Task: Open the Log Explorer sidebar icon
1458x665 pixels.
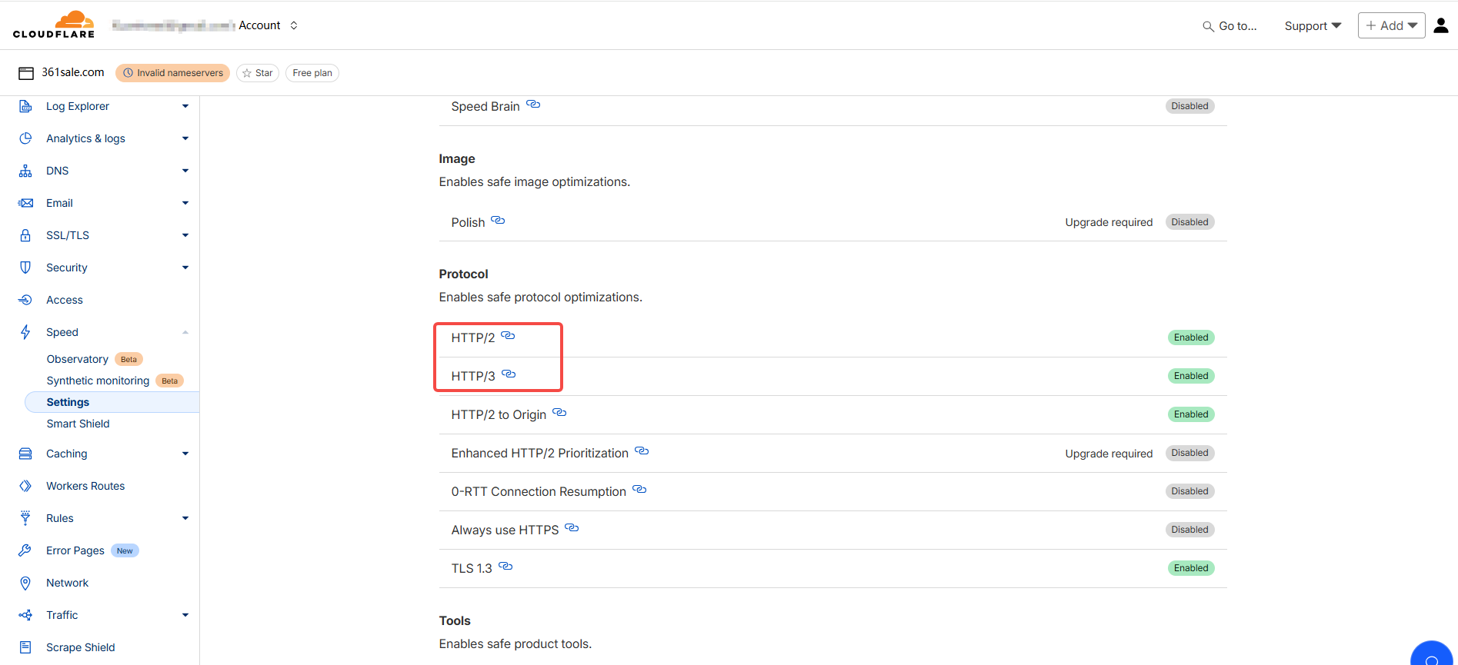Action: pos(25,106)
